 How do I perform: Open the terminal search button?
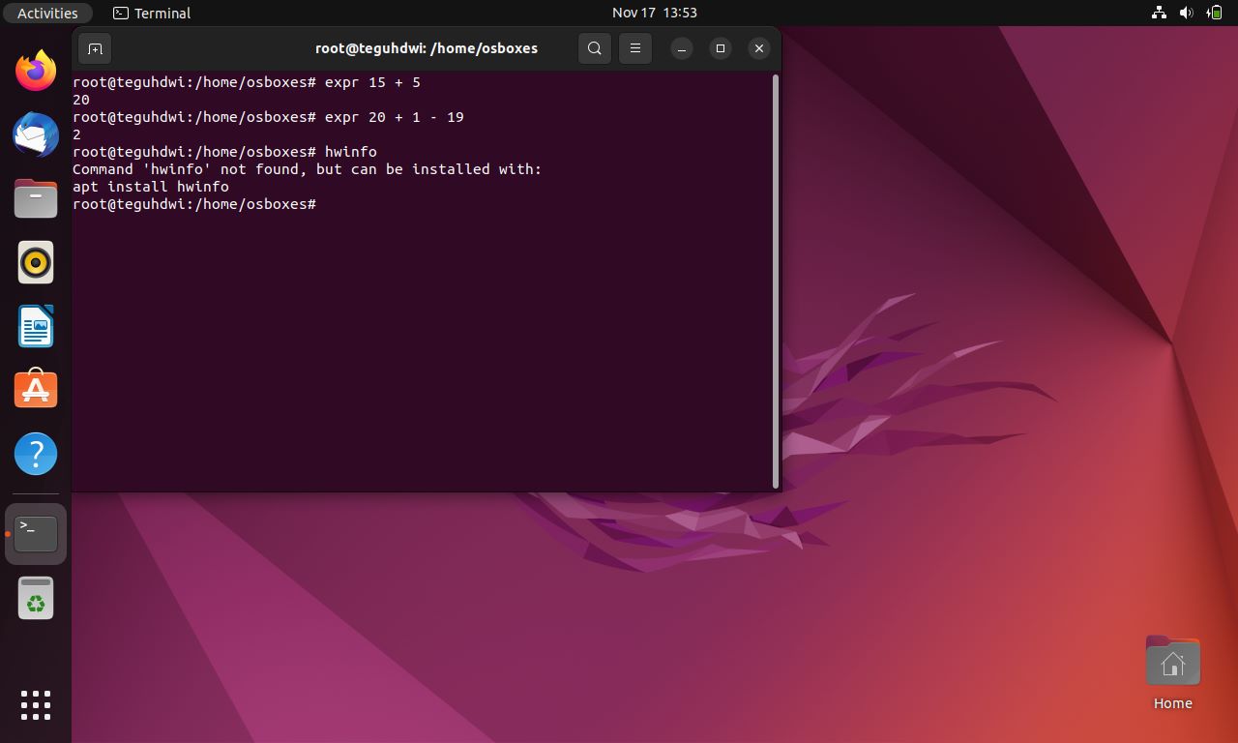[595, 48]
